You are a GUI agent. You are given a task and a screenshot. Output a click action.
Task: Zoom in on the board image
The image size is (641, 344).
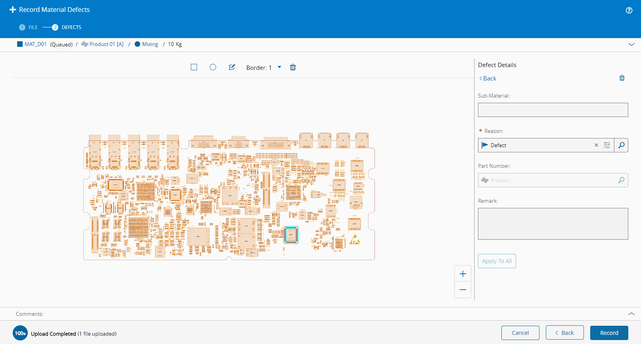[x=463, y=274]
